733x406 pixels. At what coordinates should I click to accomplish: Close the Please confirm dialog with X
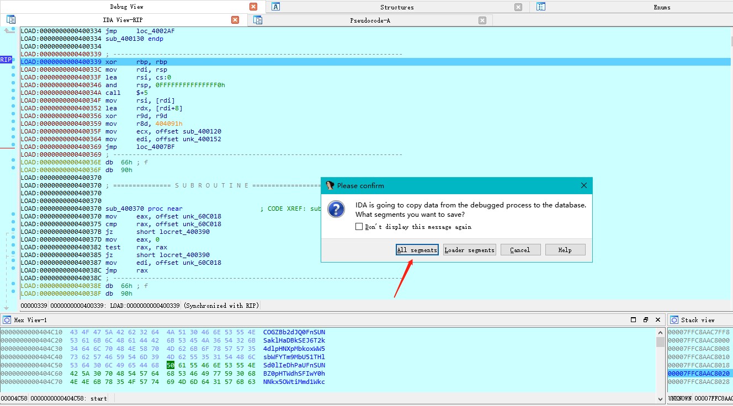(584, 186)
